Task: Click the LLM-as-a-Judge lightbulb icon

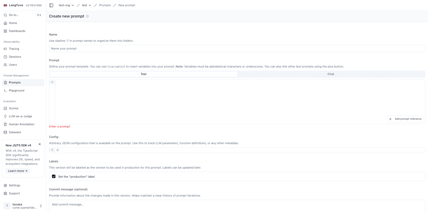Action: point(5,116)
